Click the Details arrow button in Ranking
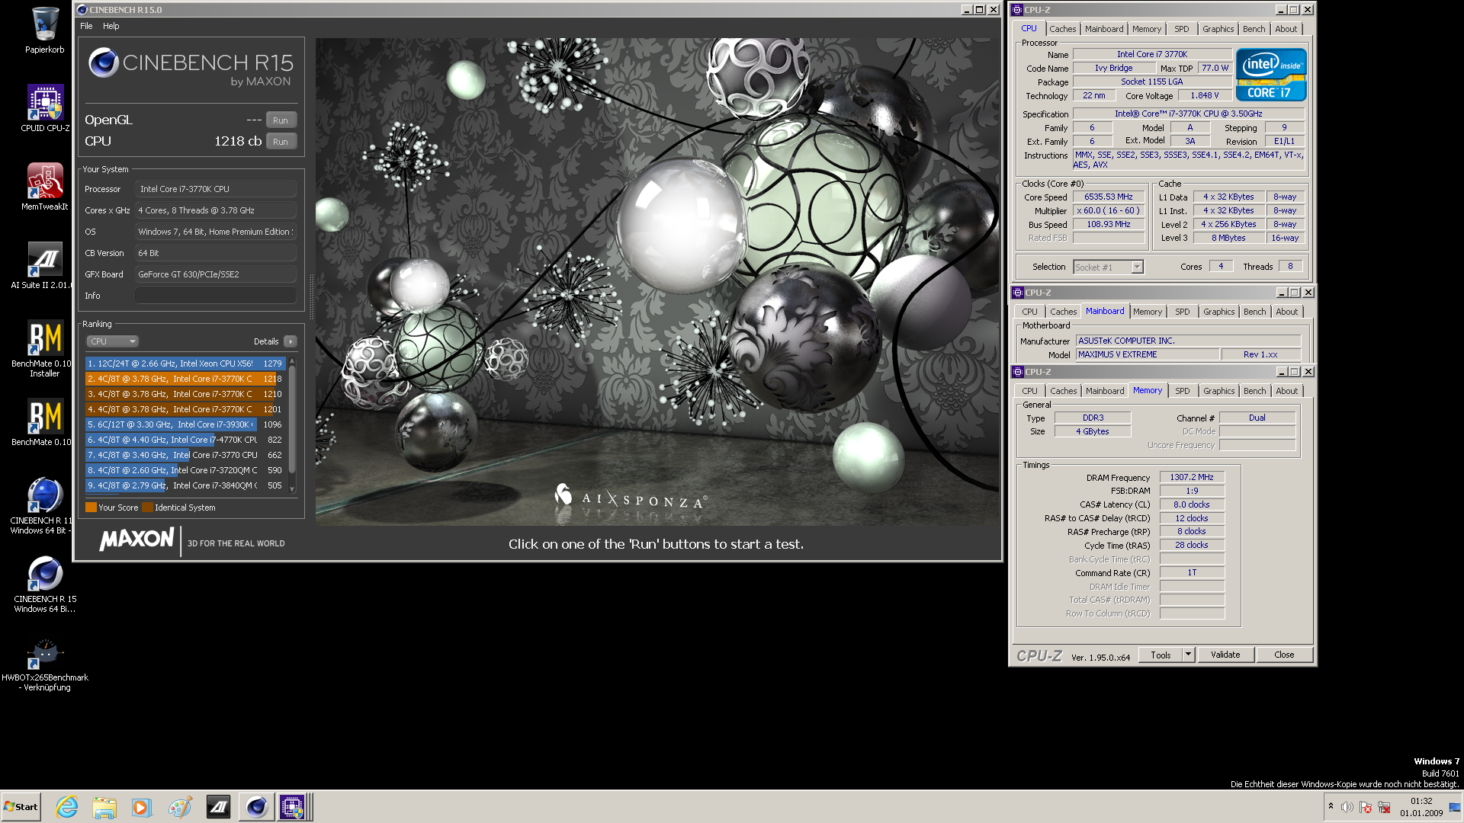This screenshot has width=1464, height=823. [x=291, y=341]
